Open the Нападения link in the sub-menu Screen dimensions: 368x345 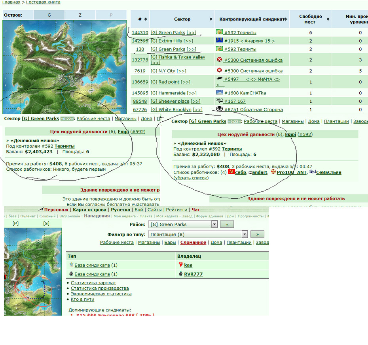click(97, 216)
